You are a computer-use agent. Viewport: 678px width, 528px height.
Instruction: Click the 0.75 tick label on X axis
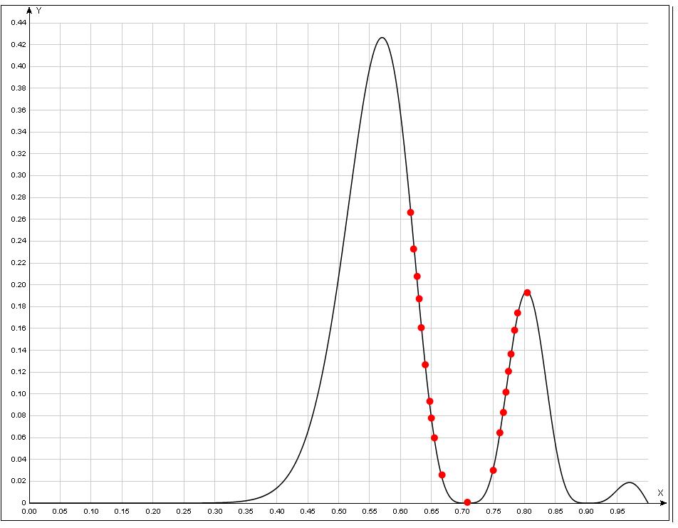pyautogui.click(x=494, y=512)
